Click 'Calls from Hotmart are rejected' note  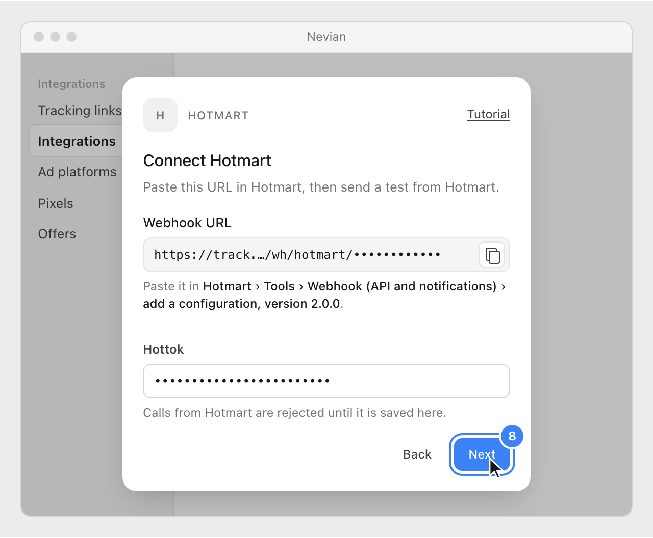pos(294,413)
